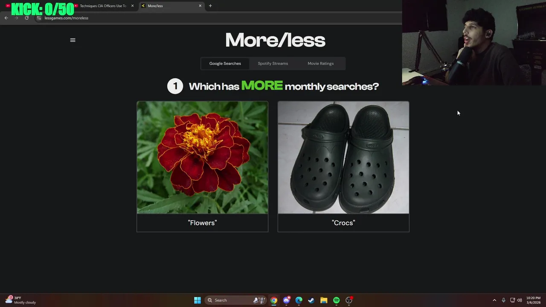Switch to the Movie Ratings tab
Viewport: 546px width, 307px height.
click(320, 64)
